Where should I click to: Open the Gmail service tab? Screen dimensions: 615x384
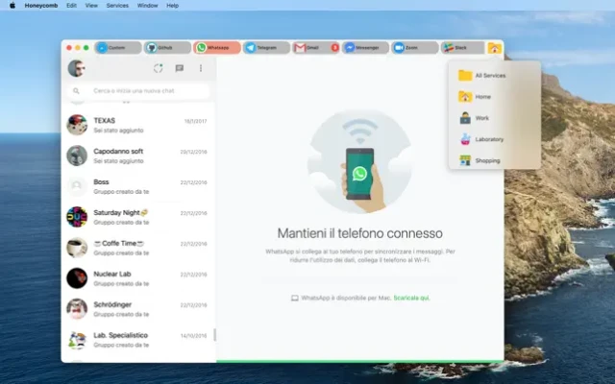pos(314,47)
